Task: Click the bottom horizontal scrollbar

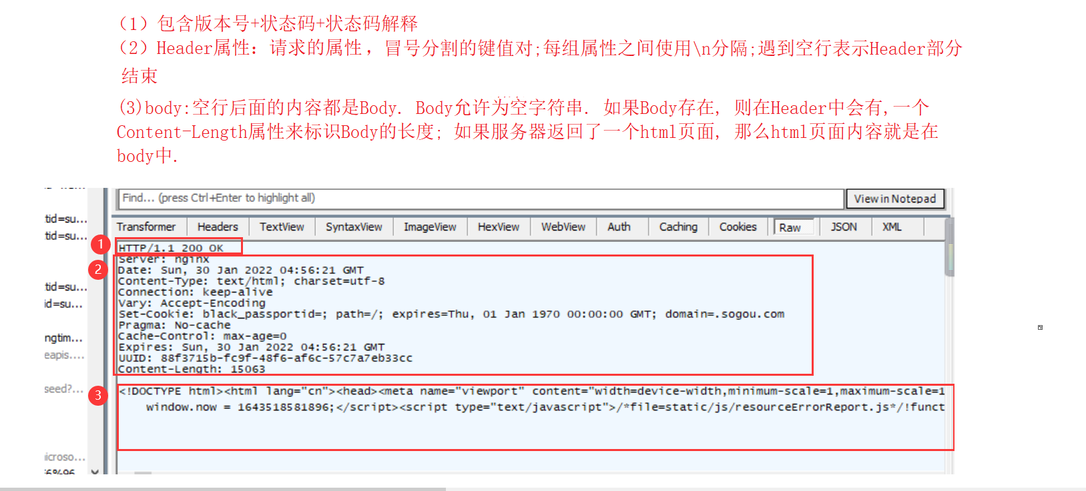Action: tap(222, 489)
